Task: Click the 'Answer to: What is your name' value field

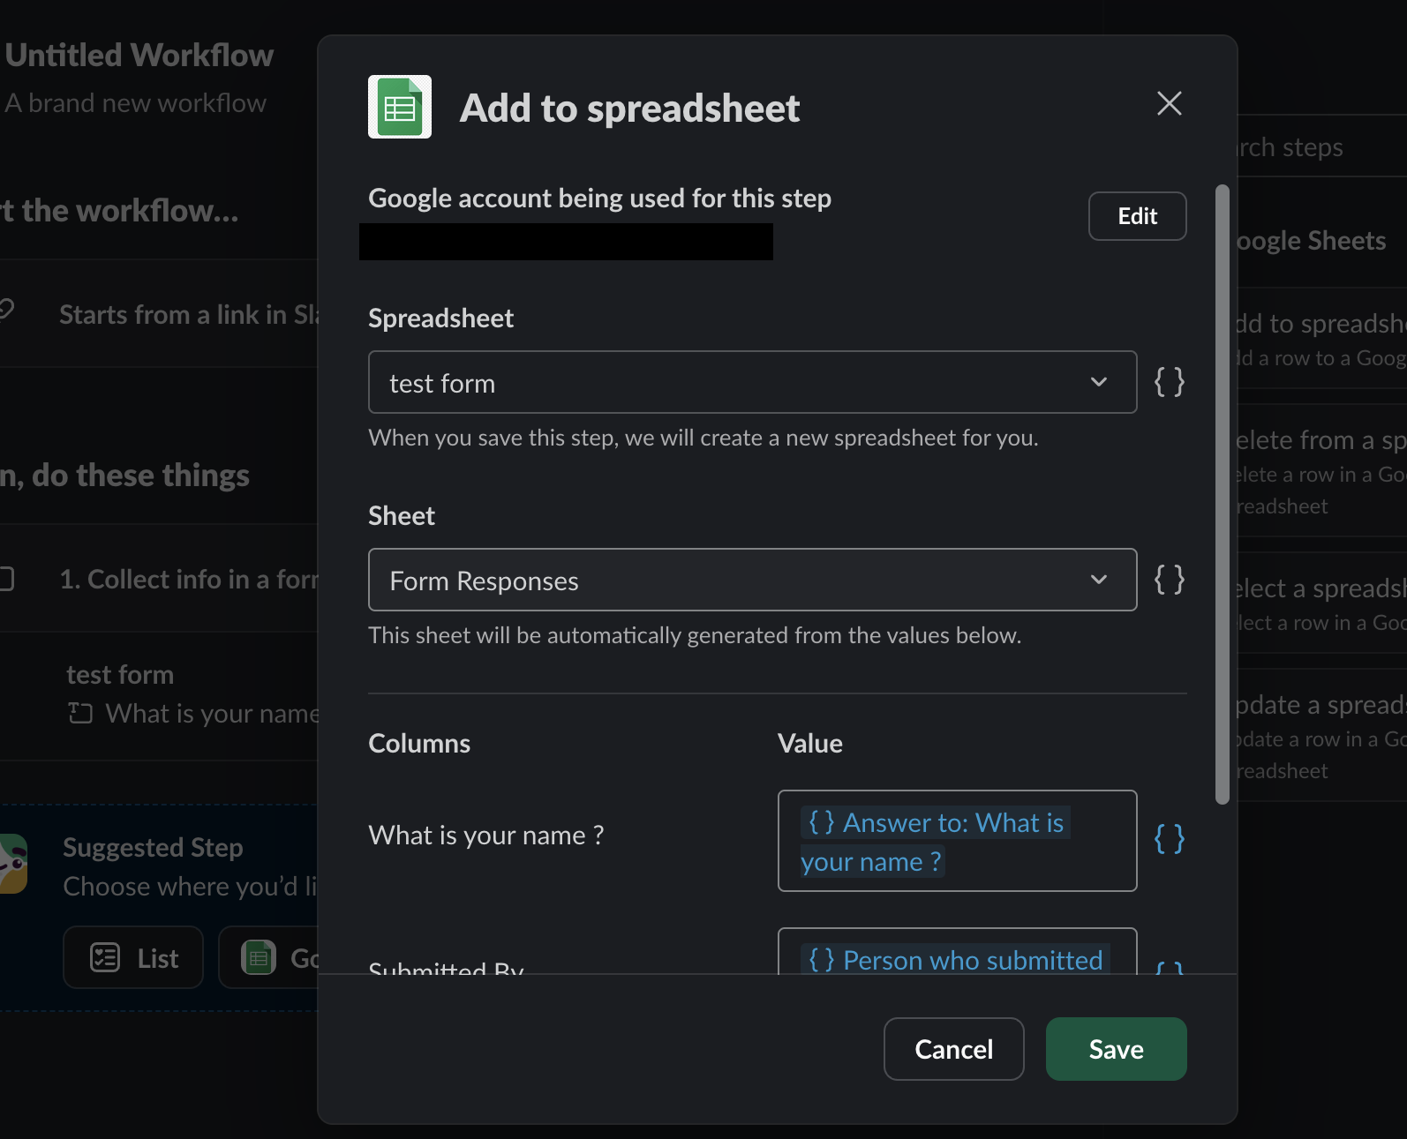Action: tap(957, 841)
